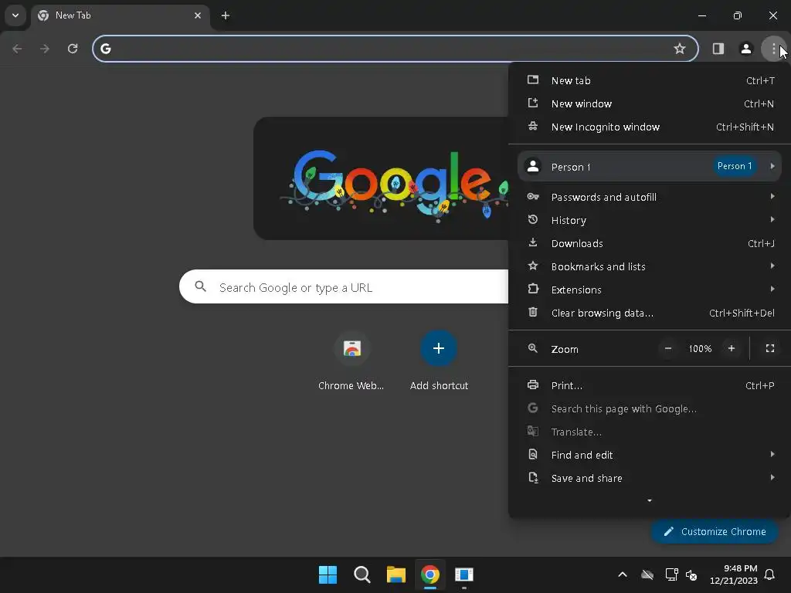Click the Add shortcut button
Image resolution: width=791 pixels, height=593 pixels.
pos(439,361)
